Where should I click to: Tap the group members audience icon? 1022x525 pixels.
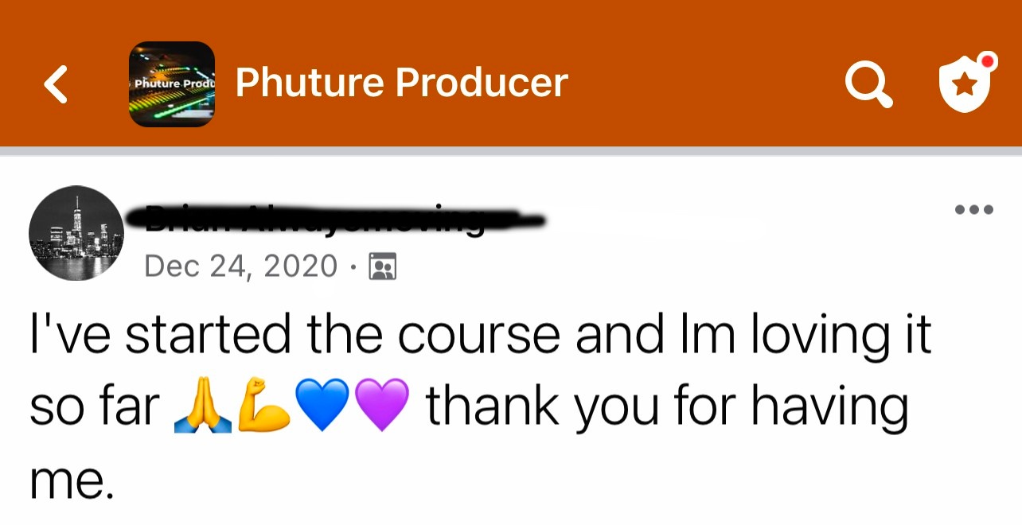tap(383, 266)
